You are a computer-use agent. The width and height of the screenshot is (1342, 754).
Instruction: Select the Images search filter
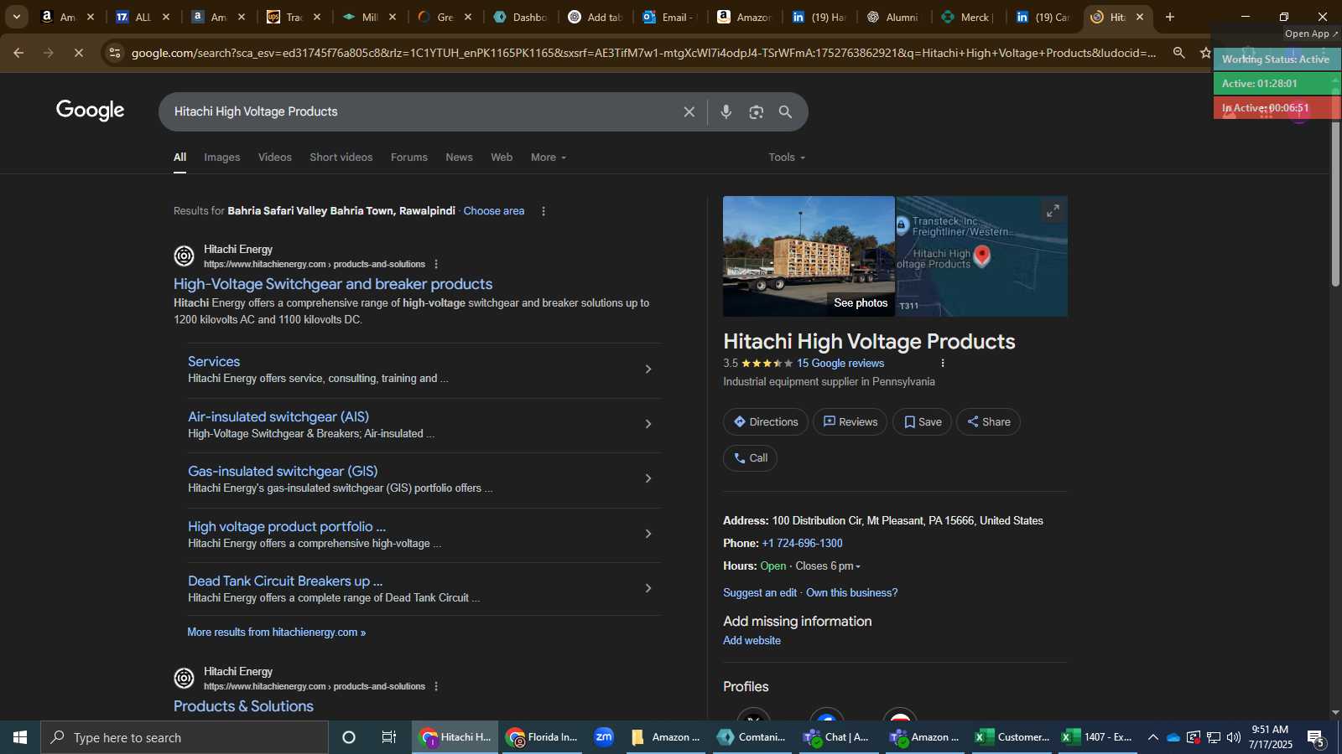222,158
